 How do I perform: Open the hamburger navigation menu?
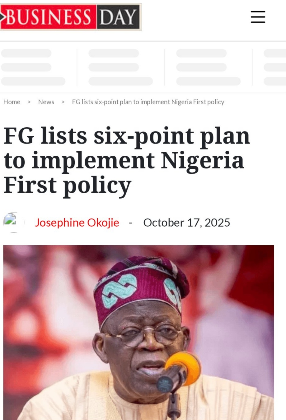point(258,17)
